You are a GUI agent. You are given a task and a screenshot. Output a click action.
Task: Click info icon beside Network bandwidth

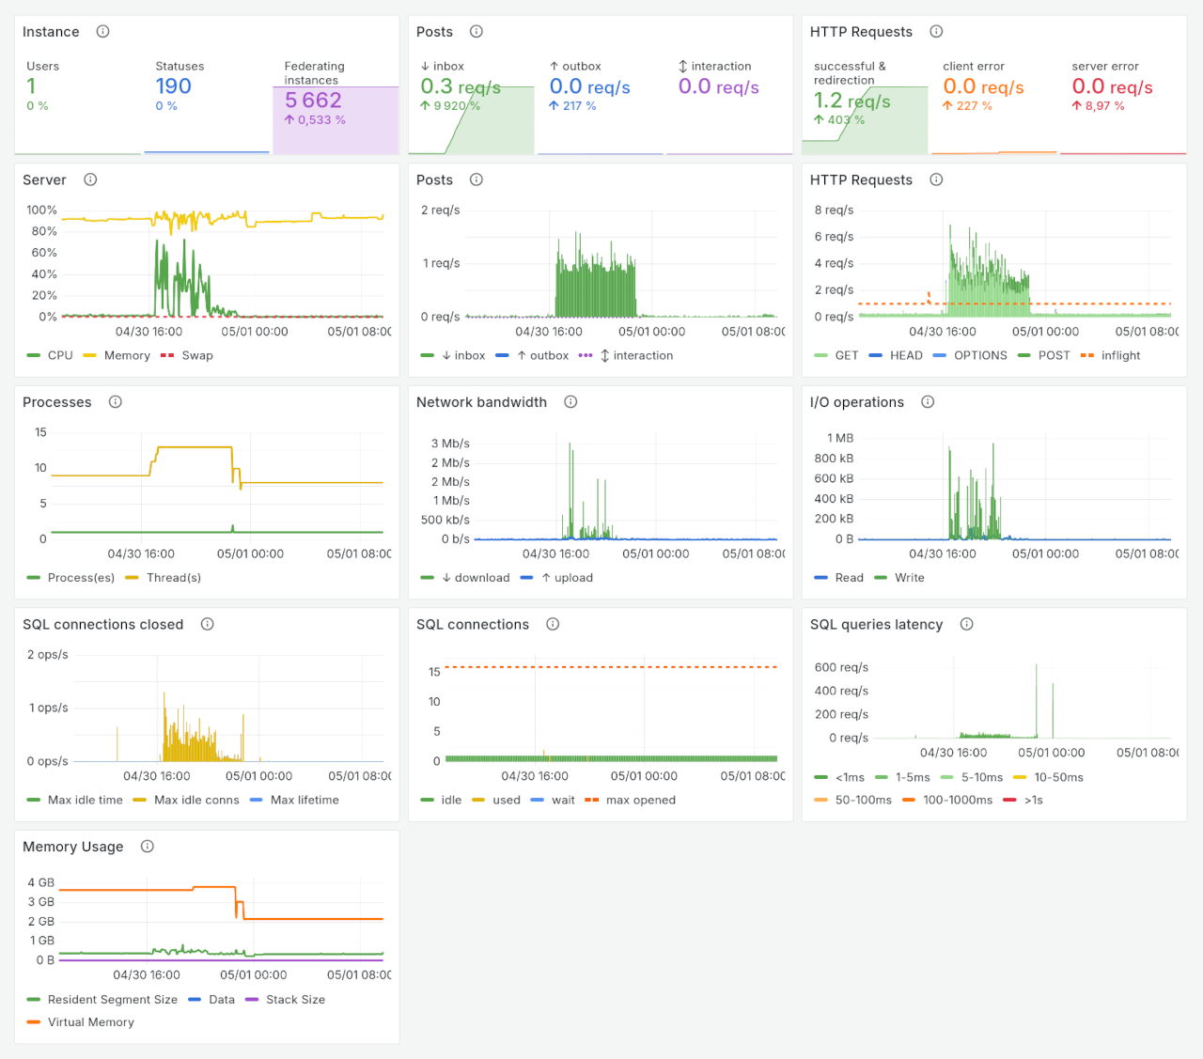coord(570,402)
